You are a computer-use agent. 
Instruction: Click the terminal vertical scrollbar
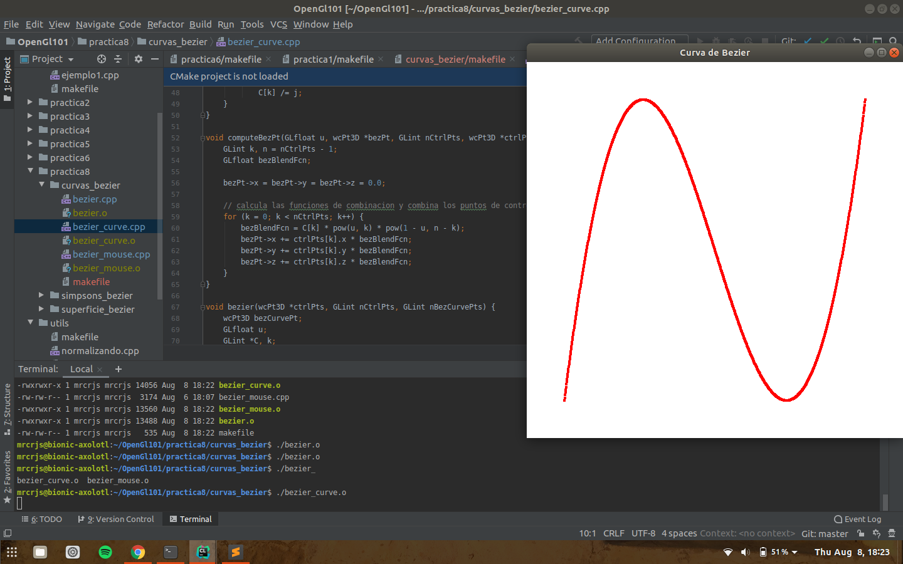click(x=885, y=502)
